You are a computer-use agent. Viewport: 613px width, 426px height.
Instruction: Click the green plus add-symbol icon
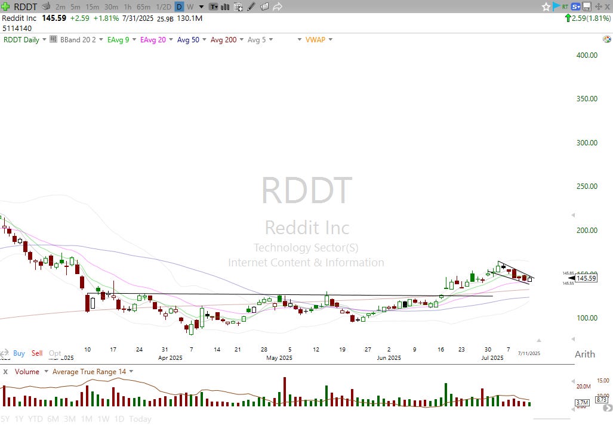[x=5, y=6]
